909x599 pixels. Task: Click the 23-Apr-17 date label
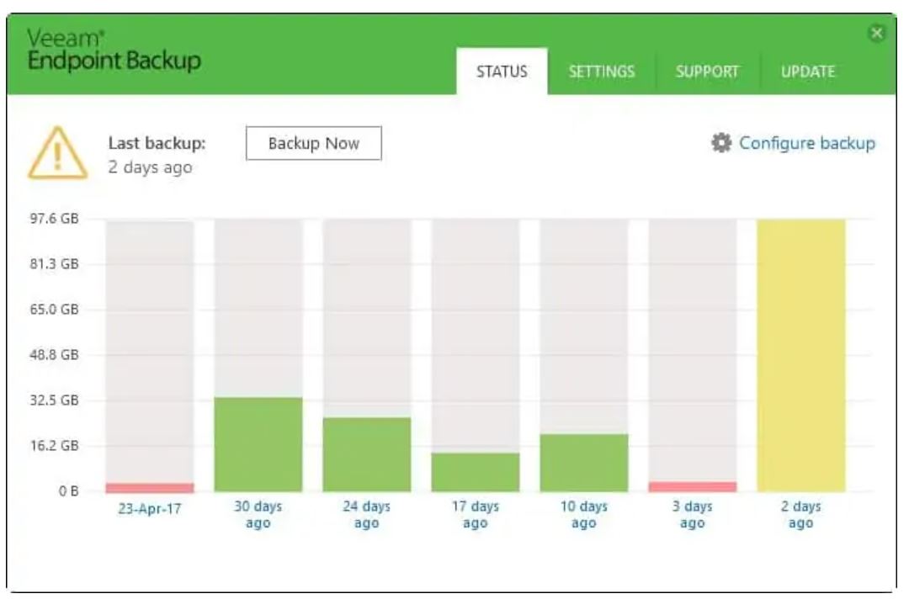(x=150, y=510)
